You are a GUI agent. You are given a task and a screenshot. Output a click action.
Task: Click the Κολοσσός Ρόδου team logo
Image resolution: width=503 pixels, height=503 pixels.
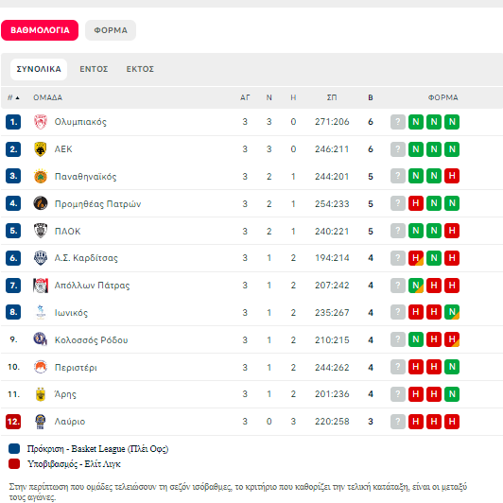41,339
